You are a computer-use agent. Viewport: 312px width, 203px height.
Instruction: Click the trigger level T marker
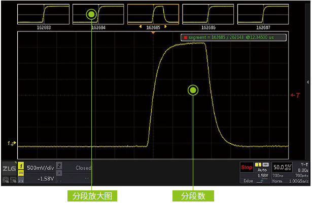pos(296,95)
